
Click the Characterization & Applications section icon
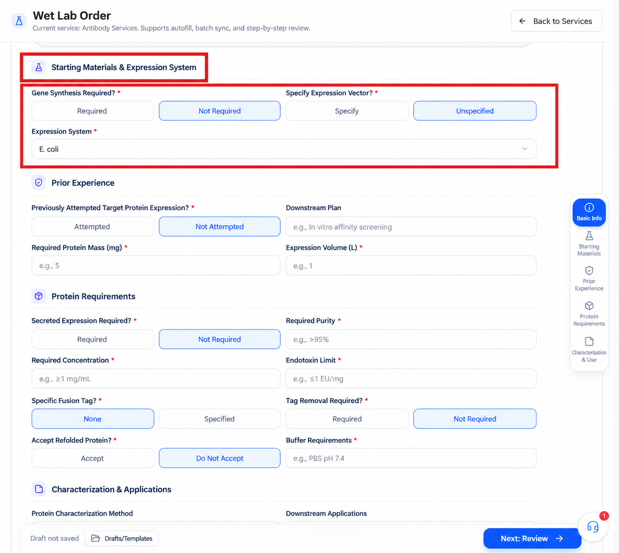(39, 489)
